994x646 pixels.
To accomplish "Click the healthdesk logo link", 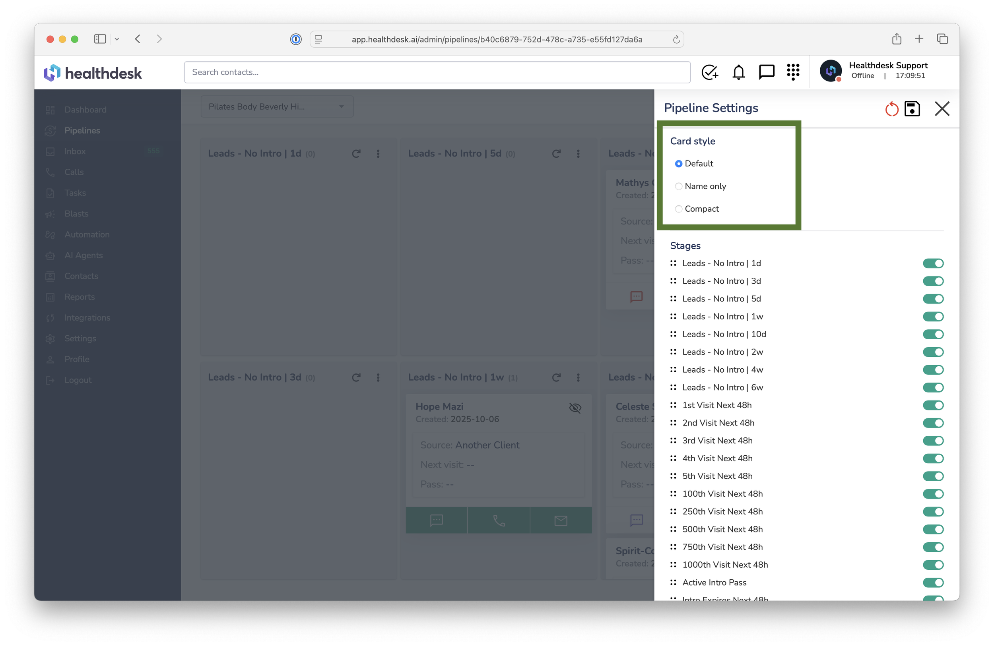I will (x=93, y=73).
